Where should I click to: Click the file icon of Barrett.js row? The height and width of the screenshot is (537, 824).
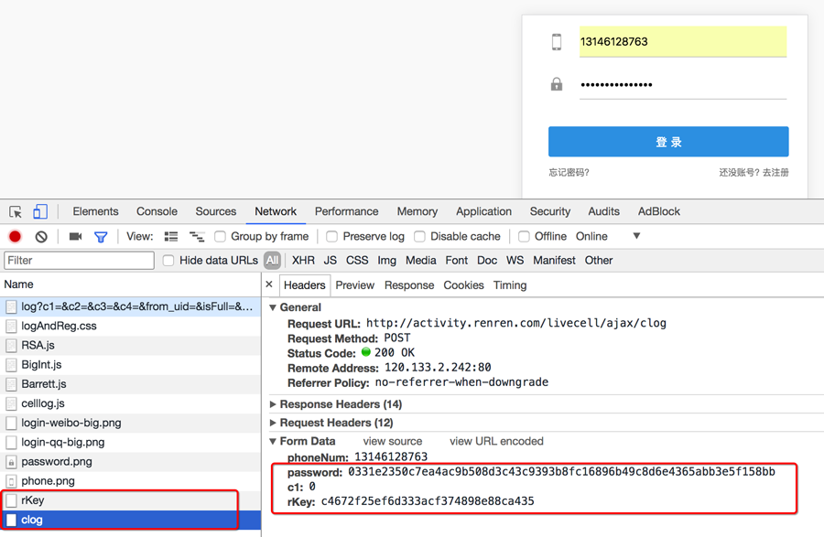[x=11, y=384]
